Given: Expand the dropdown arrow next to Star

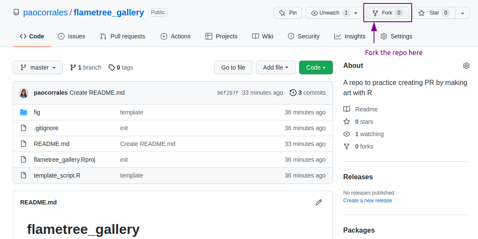Looking at the screenshot, I should point(463,13).
